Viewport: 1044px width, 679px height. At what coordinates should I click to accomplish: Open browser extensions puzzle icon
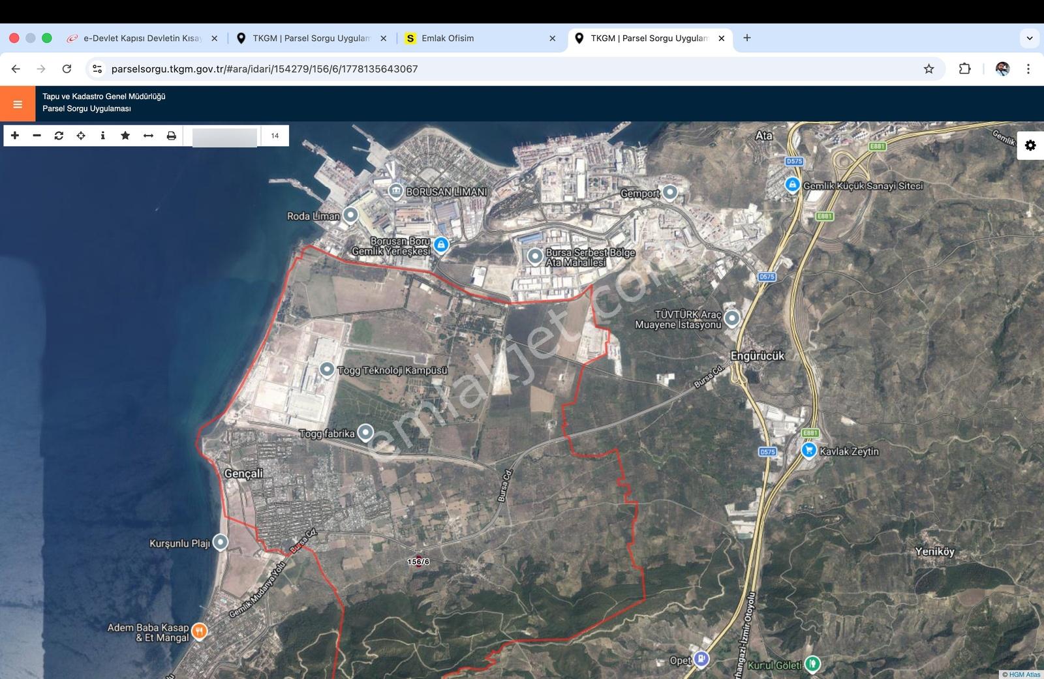964,68
